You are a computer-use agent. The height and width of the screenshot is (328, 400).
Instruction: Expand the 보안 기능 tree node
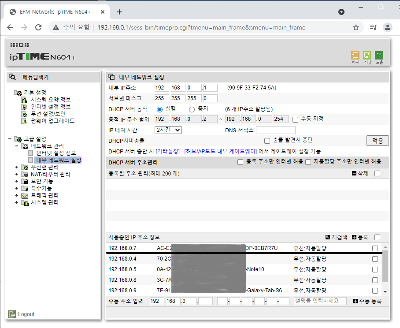point(17,181)
